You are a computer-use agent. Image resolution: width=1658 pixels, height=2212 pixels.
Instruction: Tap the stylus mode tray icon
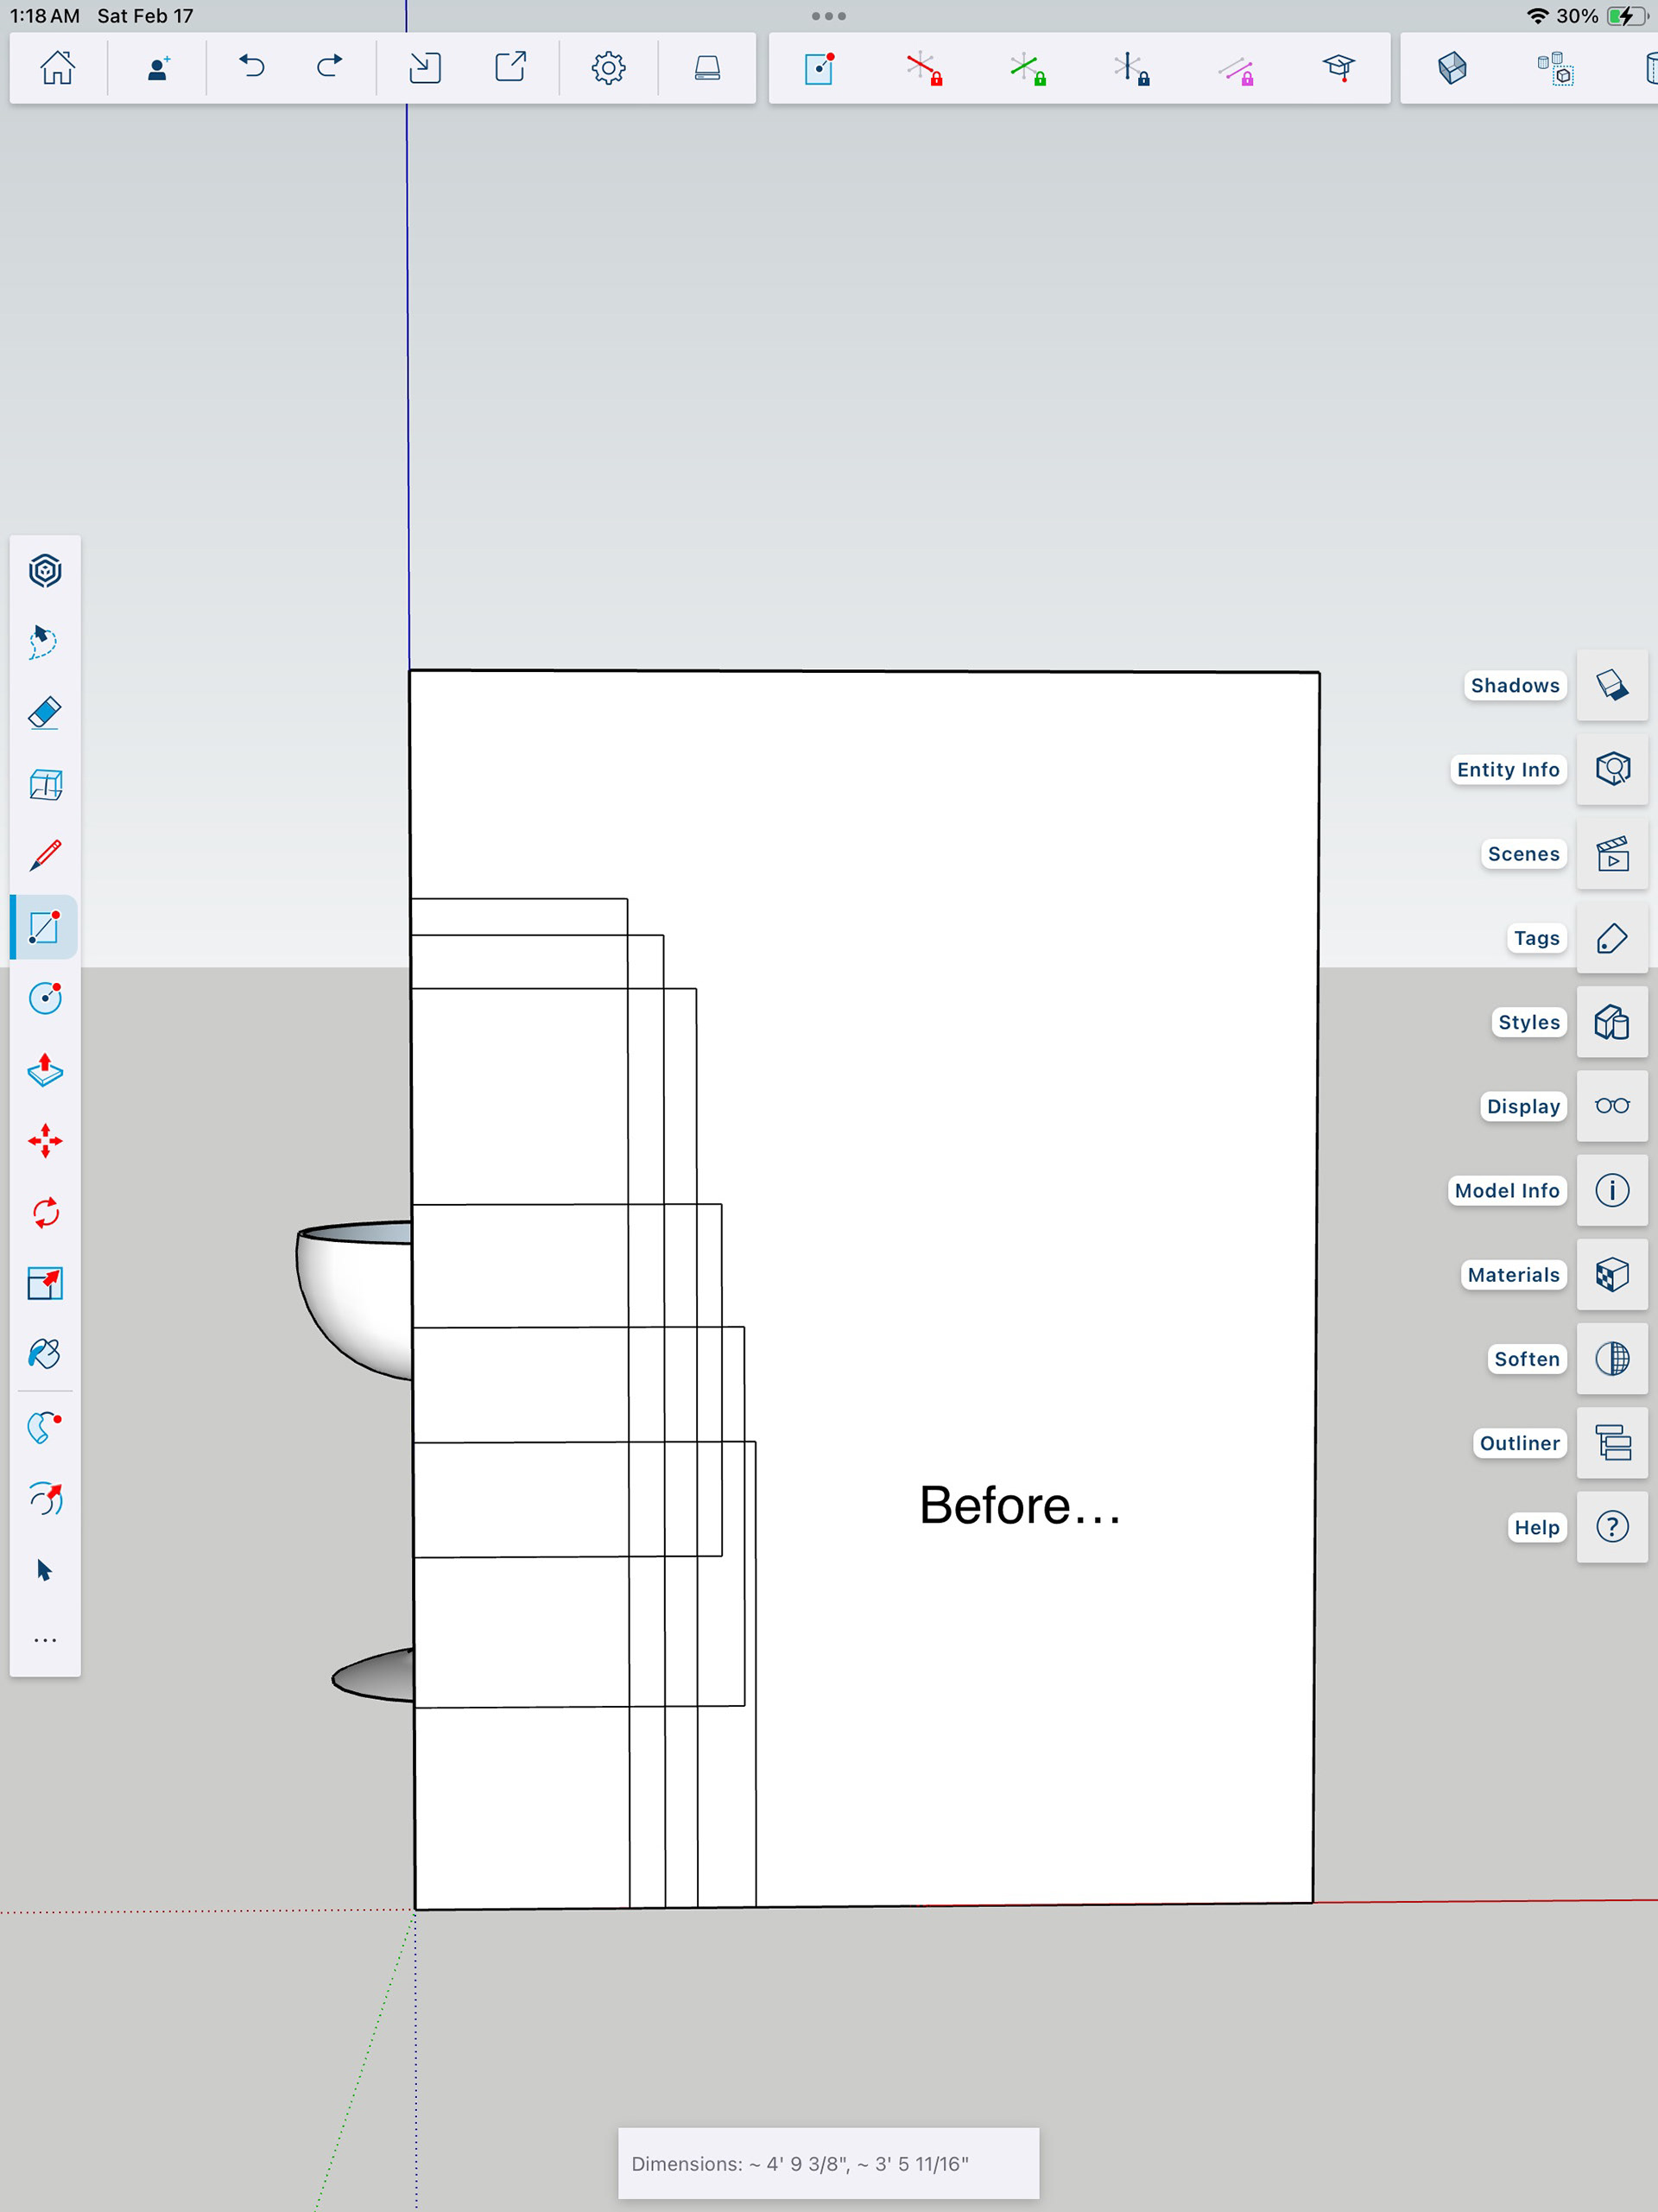tap(707, 68)
